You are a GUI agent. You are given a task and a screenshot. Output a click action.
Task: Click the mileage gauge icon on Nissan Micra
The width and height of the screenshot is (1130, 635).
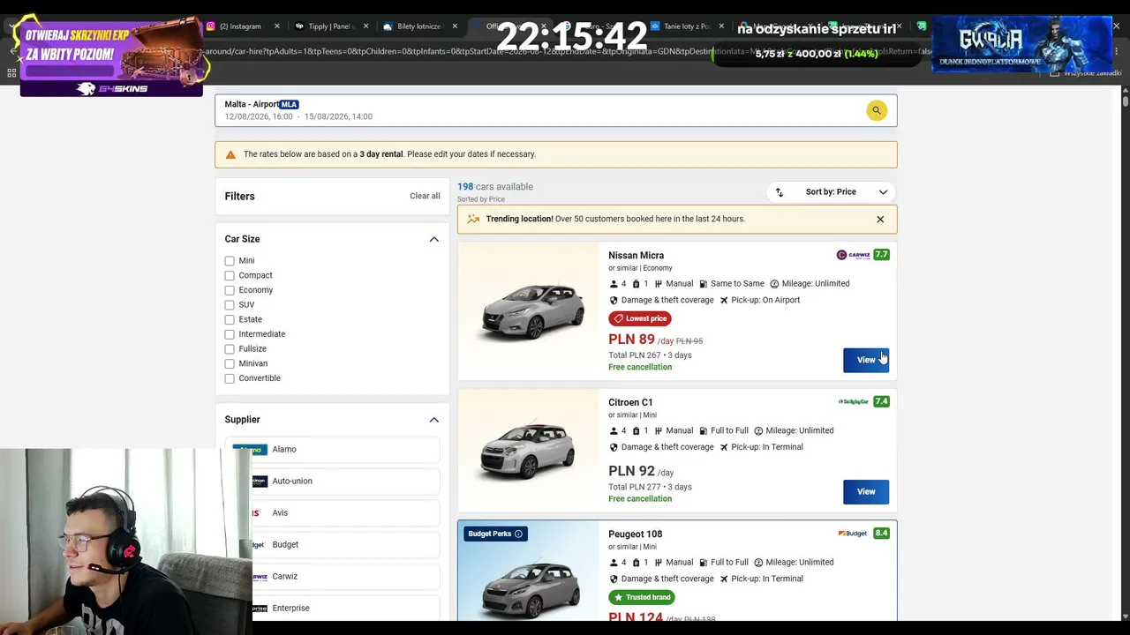(774, 284)
